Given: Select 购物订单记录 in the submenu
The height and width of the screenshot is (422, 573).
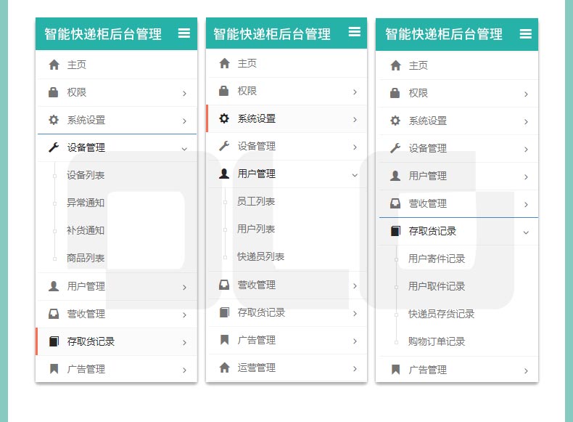Looking at the screenshot, I should pos(437,341).
